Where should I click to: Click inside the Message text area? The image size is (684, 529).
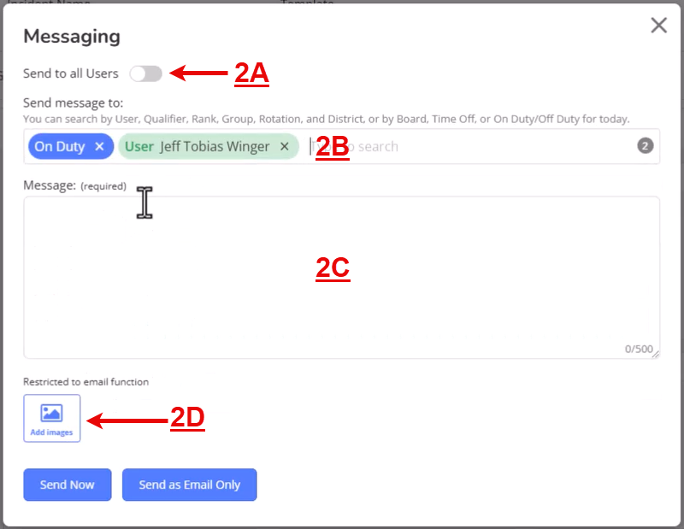(341, 278)
